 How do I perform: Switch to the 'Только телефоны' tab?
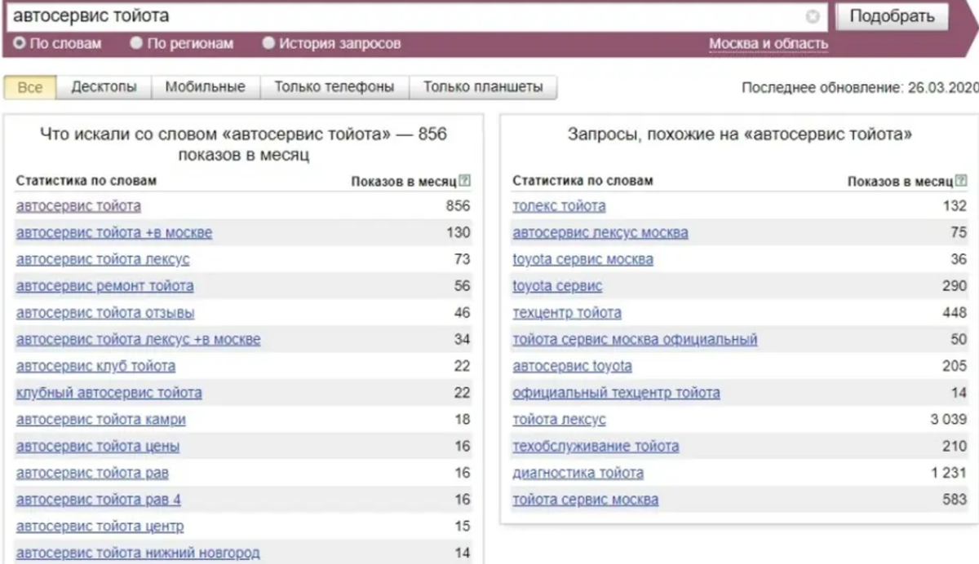pos(334,87)
